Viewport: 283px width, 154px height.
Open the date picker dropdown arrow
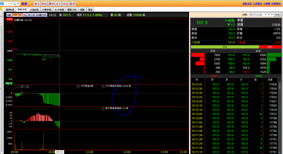click(266, 15)
